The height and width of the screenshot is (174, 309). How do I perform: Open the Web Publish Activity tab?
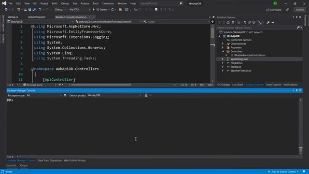coord(75,160)
